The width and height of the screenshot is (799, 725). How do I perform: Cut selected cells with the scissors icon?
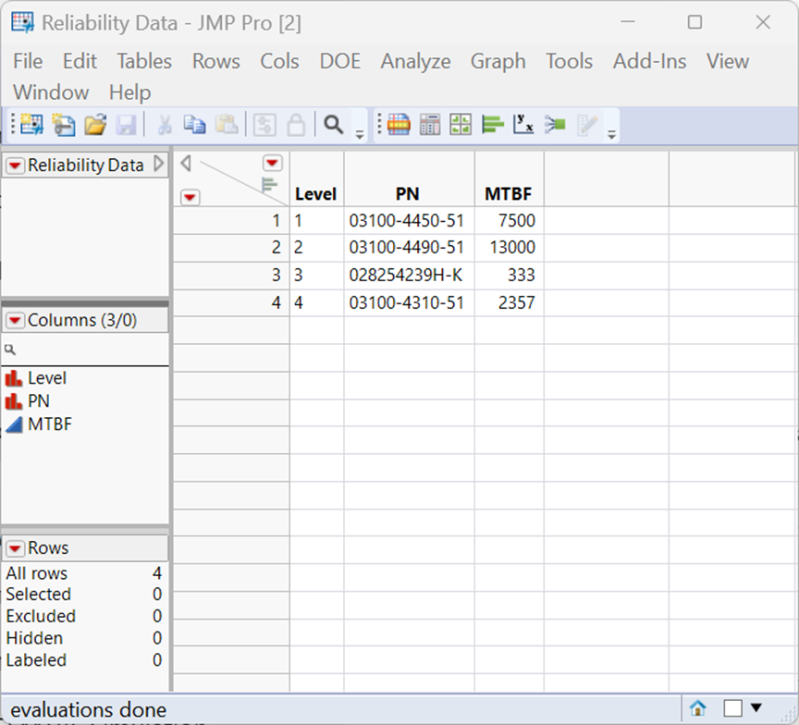[x=166, y=124]
